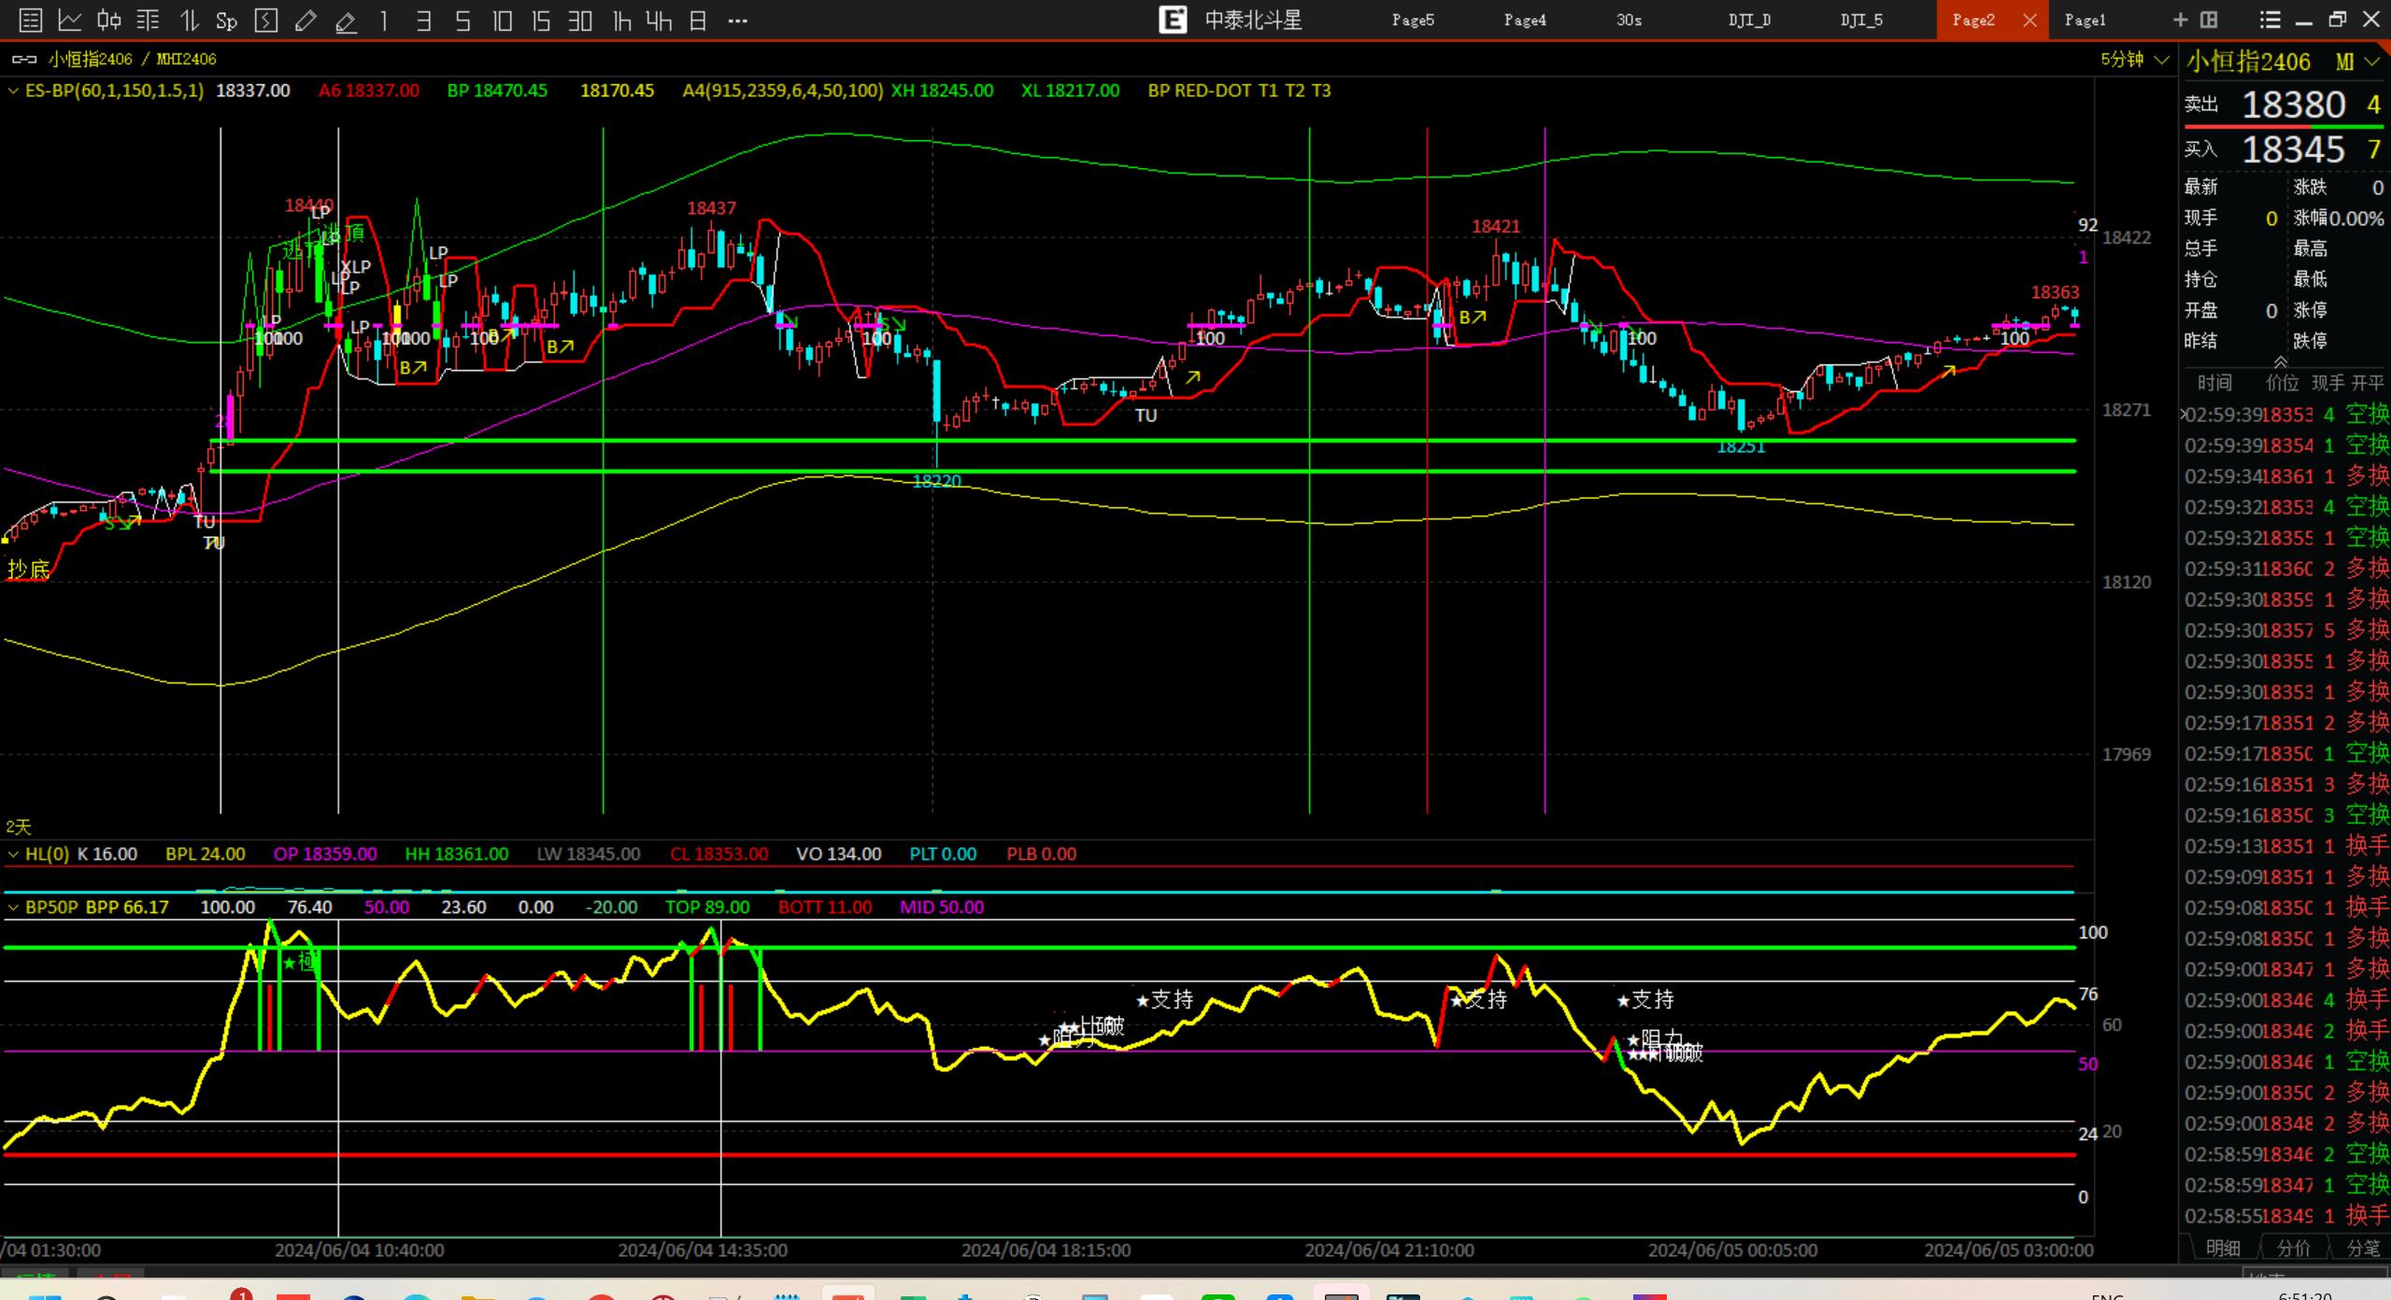Click the 02:59:13 18351 trade row

click(2286, 846)
